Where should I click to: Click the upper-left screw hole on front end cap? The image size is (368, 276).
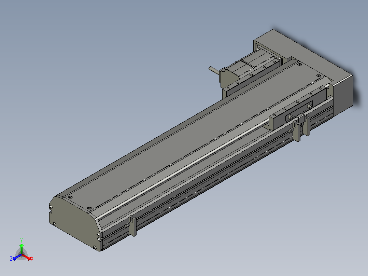pos(51,207)
